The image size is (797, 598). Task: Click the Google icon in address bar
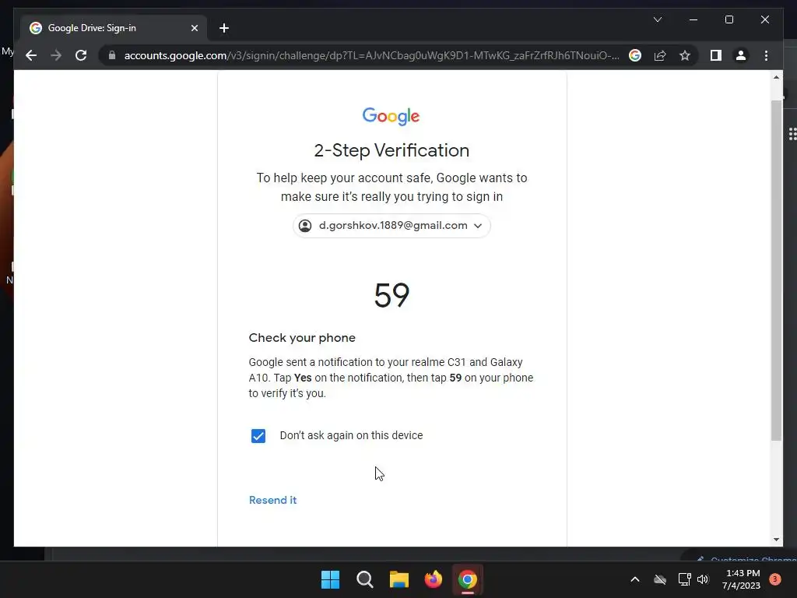(635, 55)
